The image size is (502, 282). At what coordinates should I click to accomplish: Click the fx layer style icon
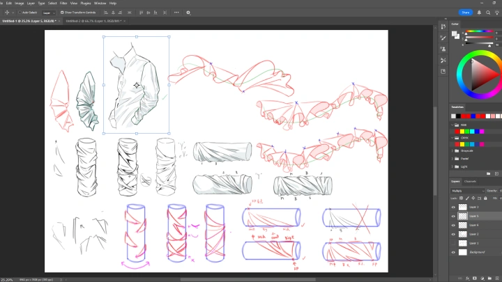467,279
